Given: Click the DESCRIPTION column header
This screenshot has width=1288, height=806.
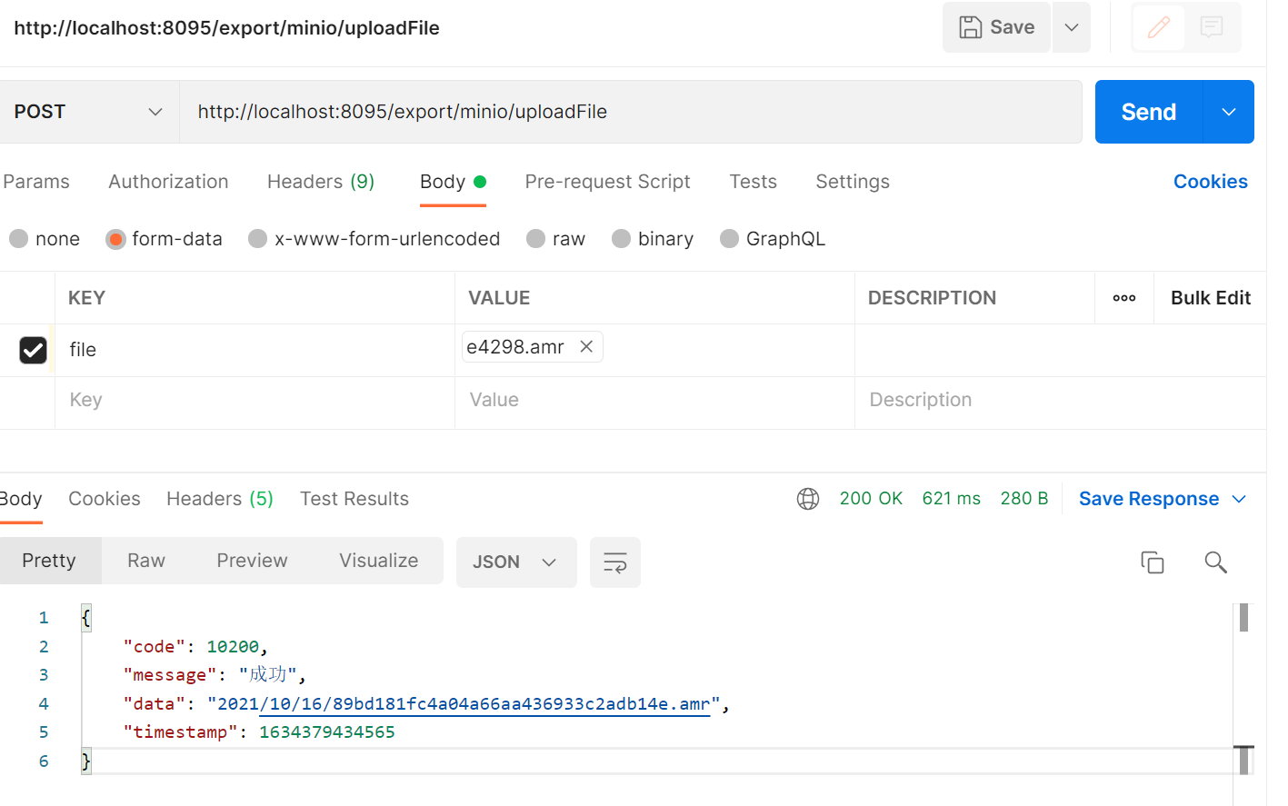Looking at the screenshot, I should tap(932, 298).
